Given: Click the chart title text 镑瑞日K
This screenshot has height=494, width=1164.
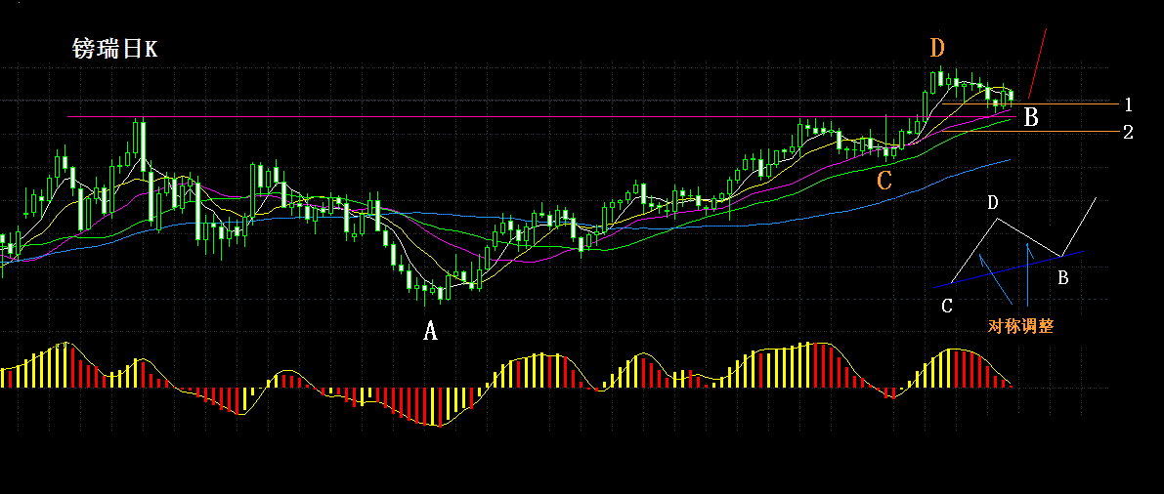Looking at the screenshot, I should [115, 50].
